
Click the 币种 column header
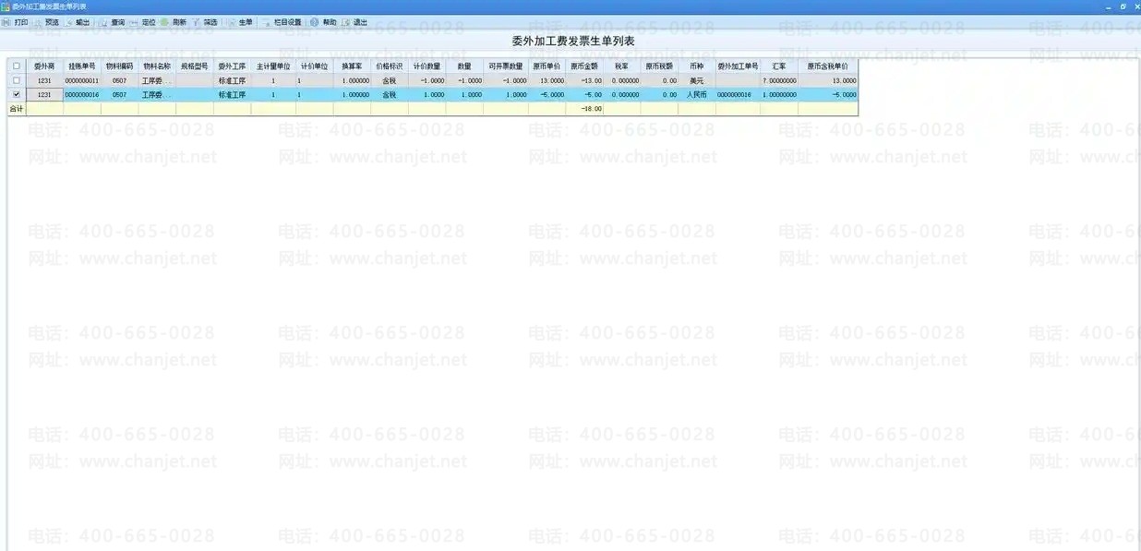click(697, 66)
